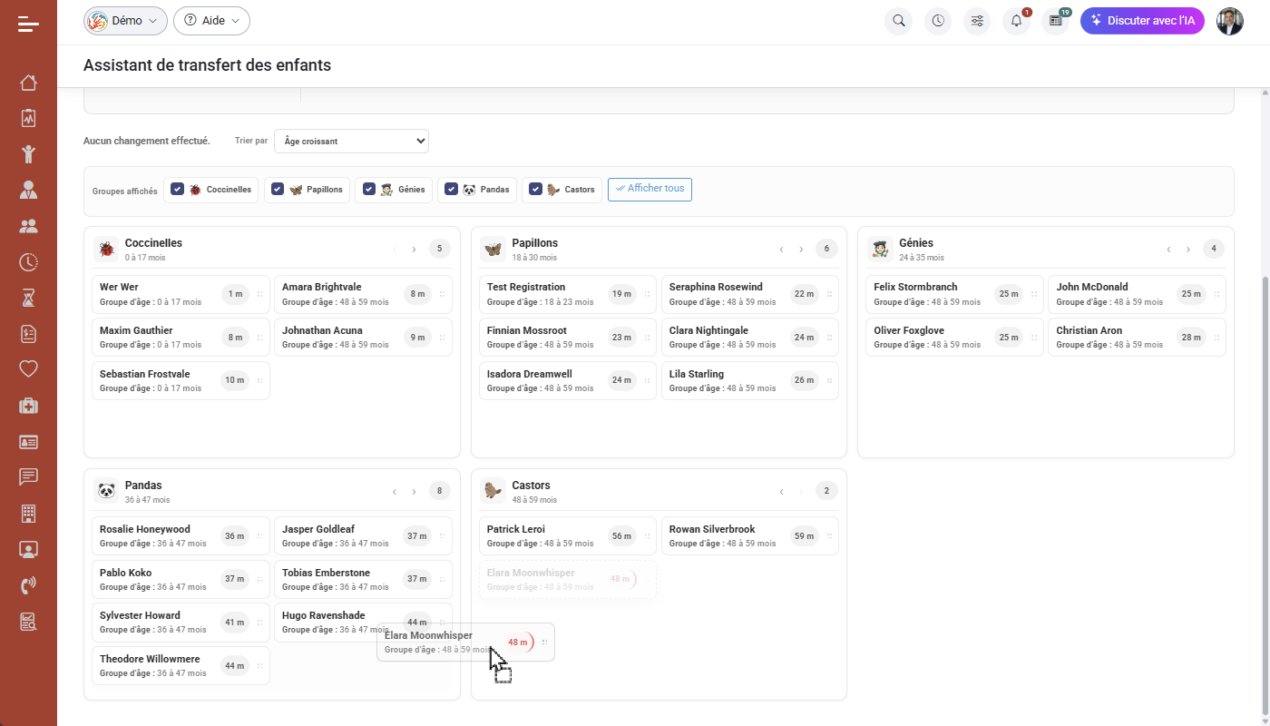This screenshot has height=726, width=1270.
Task: Click the Pandas count badge showing 8
Action: [439, 491]
